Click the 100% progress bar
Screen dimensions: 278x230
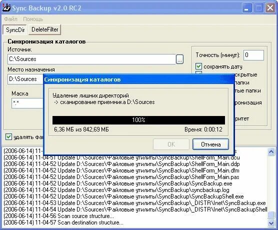point(138,120)
